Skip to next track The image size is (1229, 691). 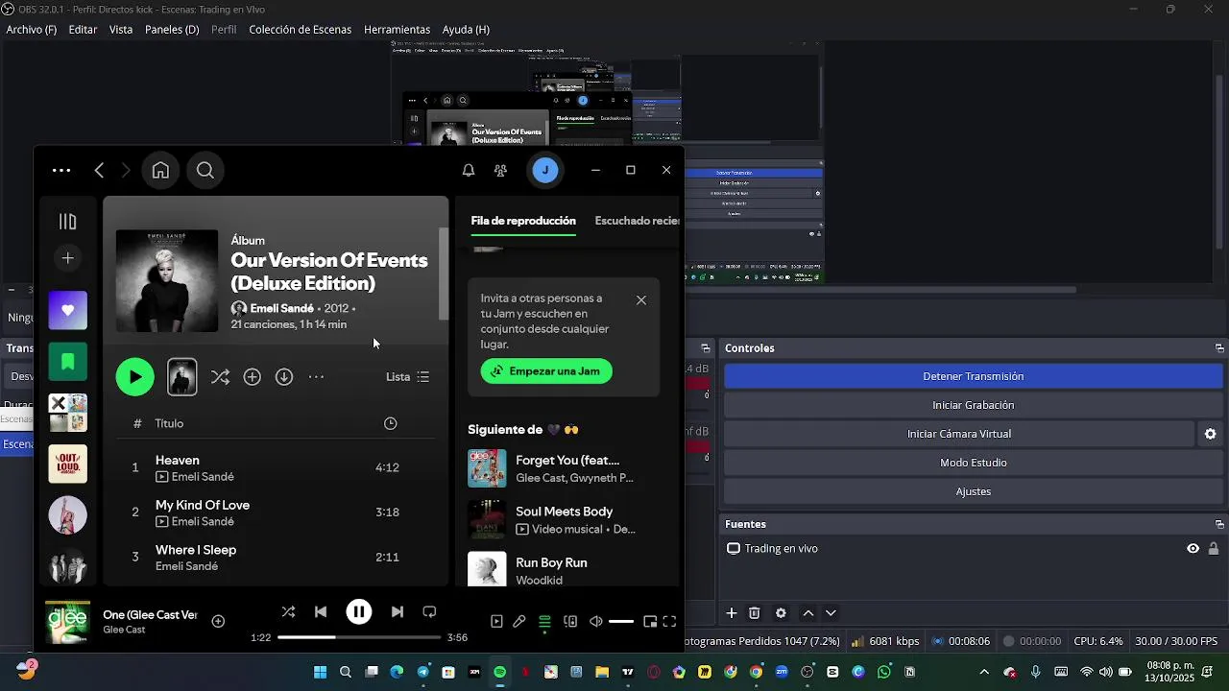[397, 611]
